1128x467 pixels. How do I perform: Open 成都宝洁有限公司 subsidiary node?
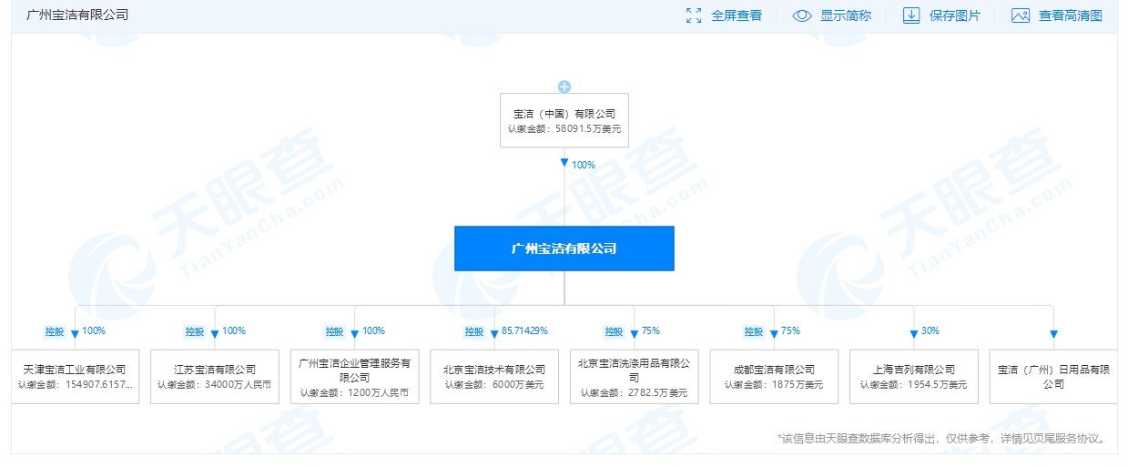(774, 376)
